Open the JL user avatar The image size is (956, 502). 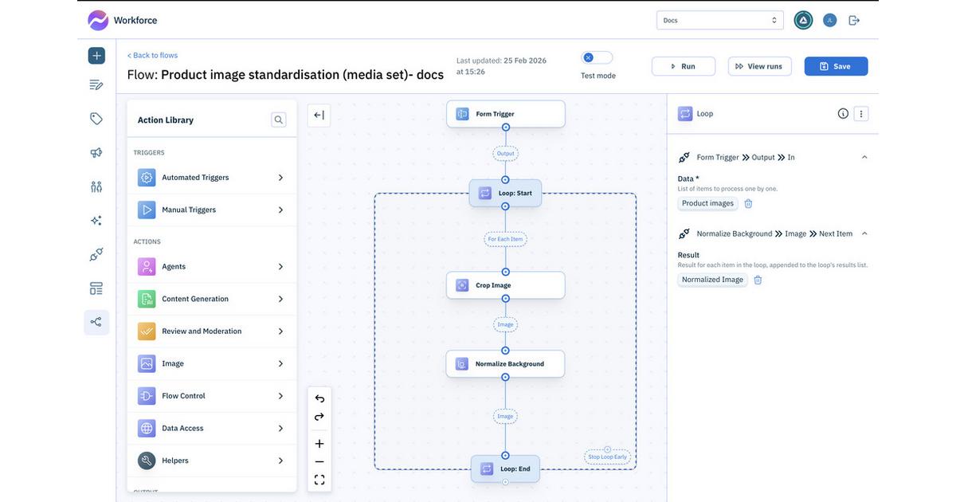(829, 20)
